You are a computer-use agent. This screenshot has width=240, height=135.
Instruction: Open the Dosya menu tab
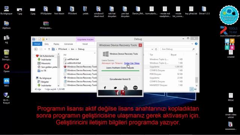coord(37,44)
